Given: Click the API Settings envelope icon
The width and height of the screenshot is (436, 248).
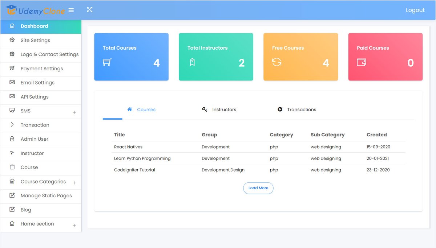Looking at the screenshot, I should pos(12,96).
